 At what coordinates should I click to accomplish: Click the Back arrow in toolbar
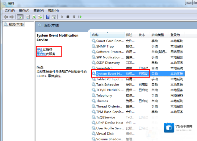6,17
